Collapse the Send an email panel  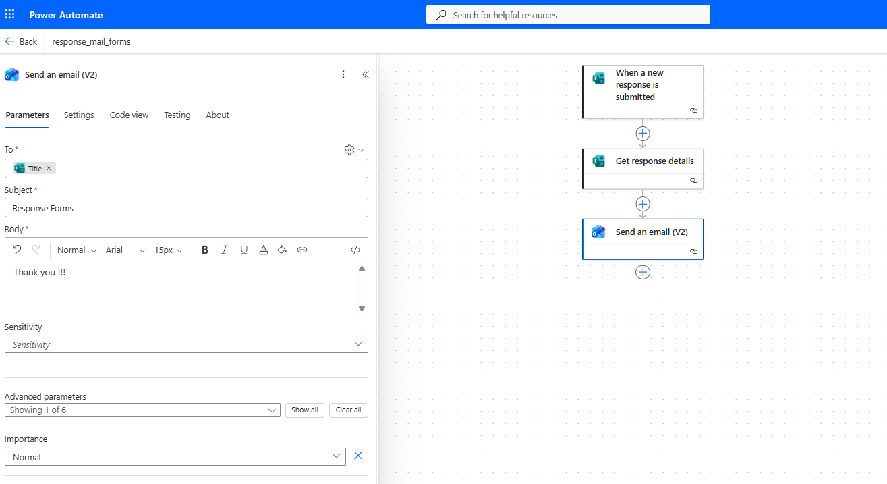[366, 74]
